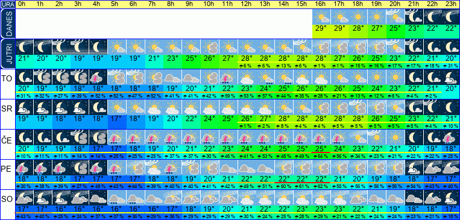Click the URA header corner cell

(7, 4)
